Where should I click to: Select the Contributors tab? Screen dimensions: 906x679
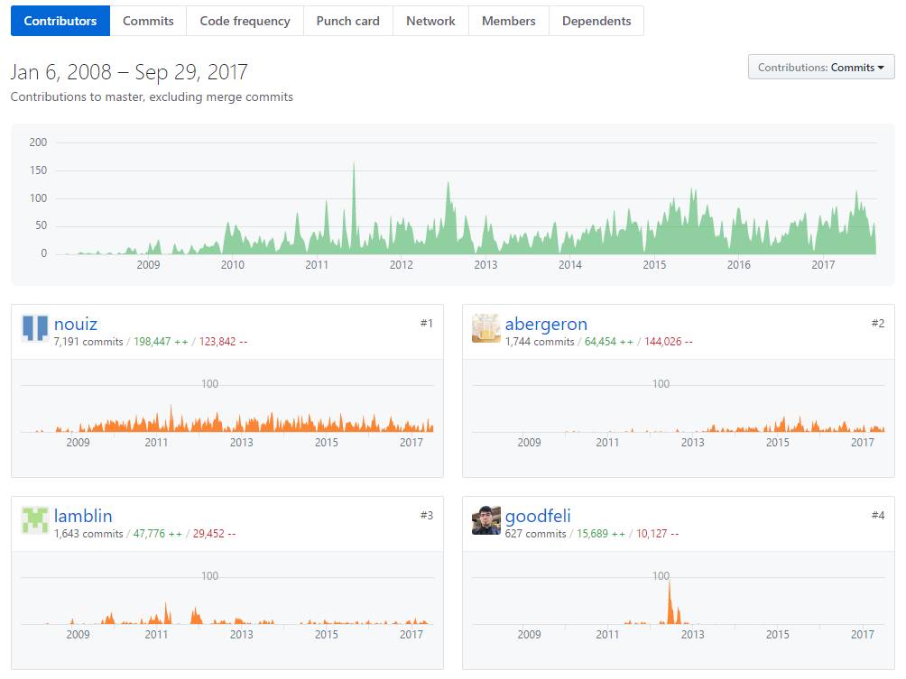pos(60,21)
